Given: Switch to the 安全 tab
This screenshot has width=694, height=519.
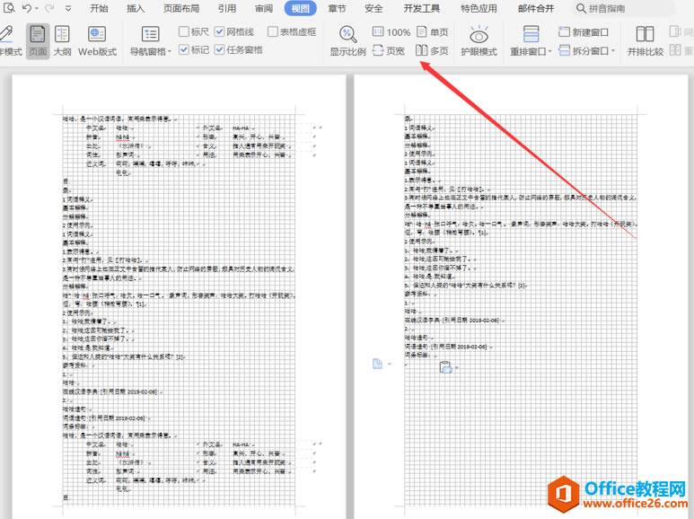Looking at the screenshot, I should tap(374, 8).
